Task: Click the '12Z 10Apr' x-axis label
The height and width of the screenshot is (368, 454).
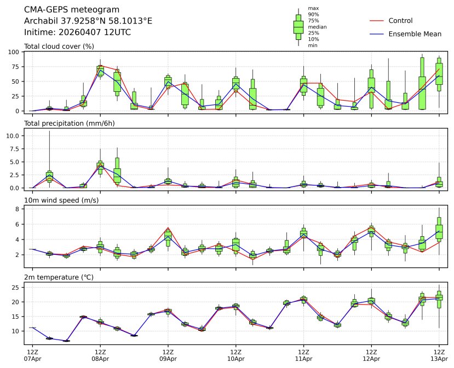Action: tap(235, 355)
